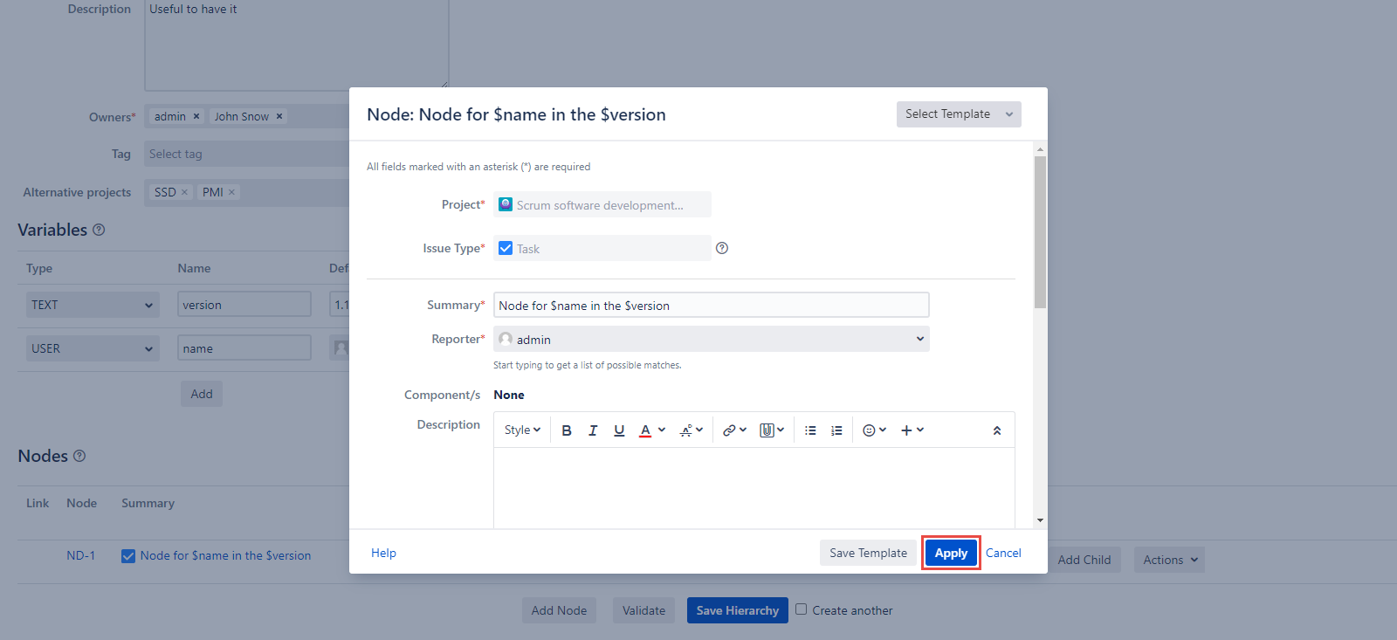Insert a bullet list in description
This screenshot has width=1397, height=640.
(810, 430)
